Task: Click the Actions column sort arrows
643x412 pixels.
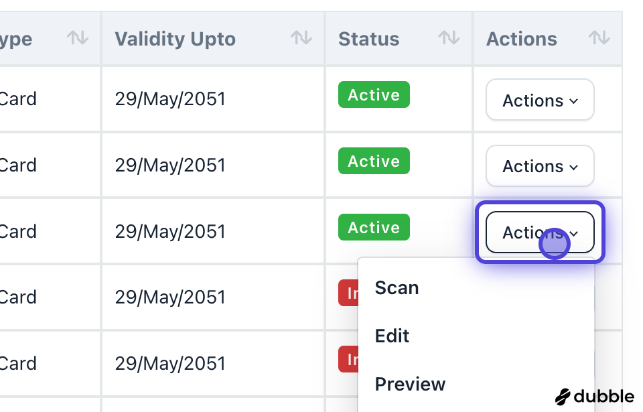Action: click(x=599, y=38)
